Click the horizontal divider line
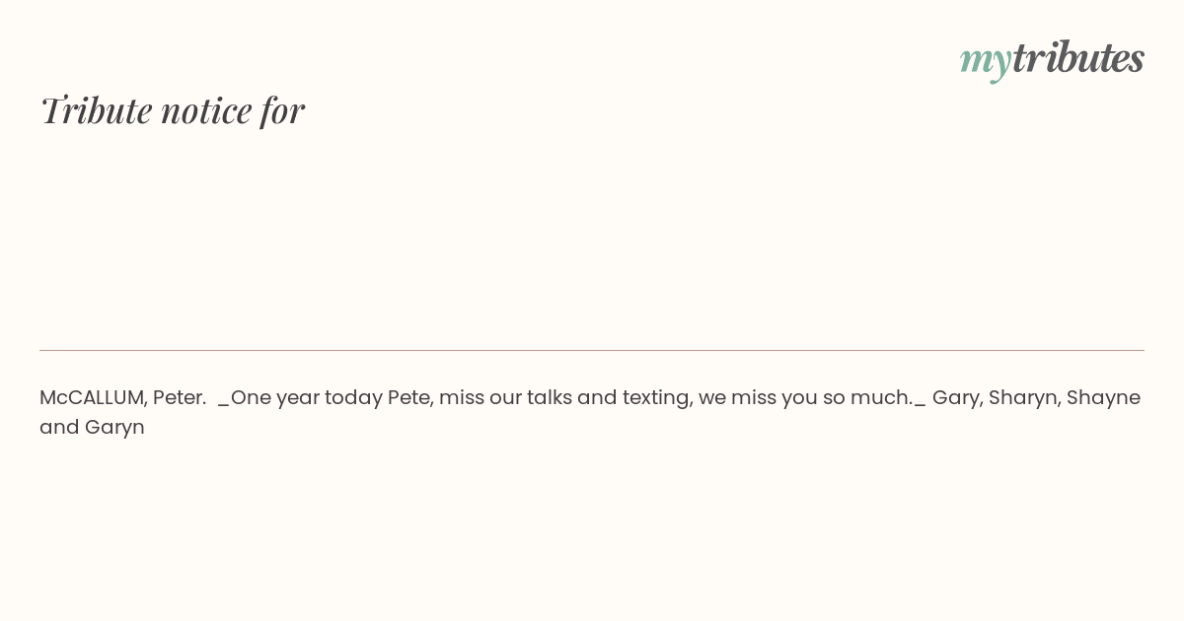Image resolution: width=1184 pixels, height=621 pixels. 592,350
